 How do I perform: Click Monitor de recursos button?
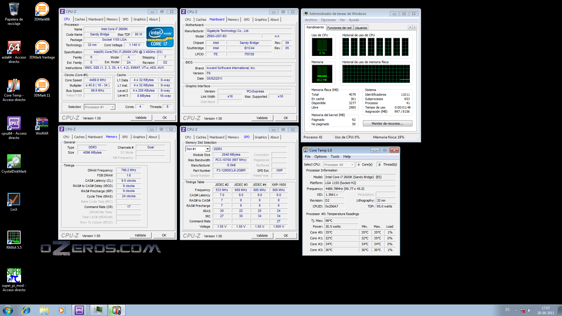[x=387, y=123]
